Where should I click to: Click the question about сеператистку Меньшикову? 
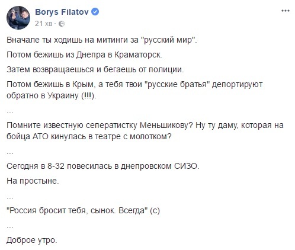[x=145, y=126]
